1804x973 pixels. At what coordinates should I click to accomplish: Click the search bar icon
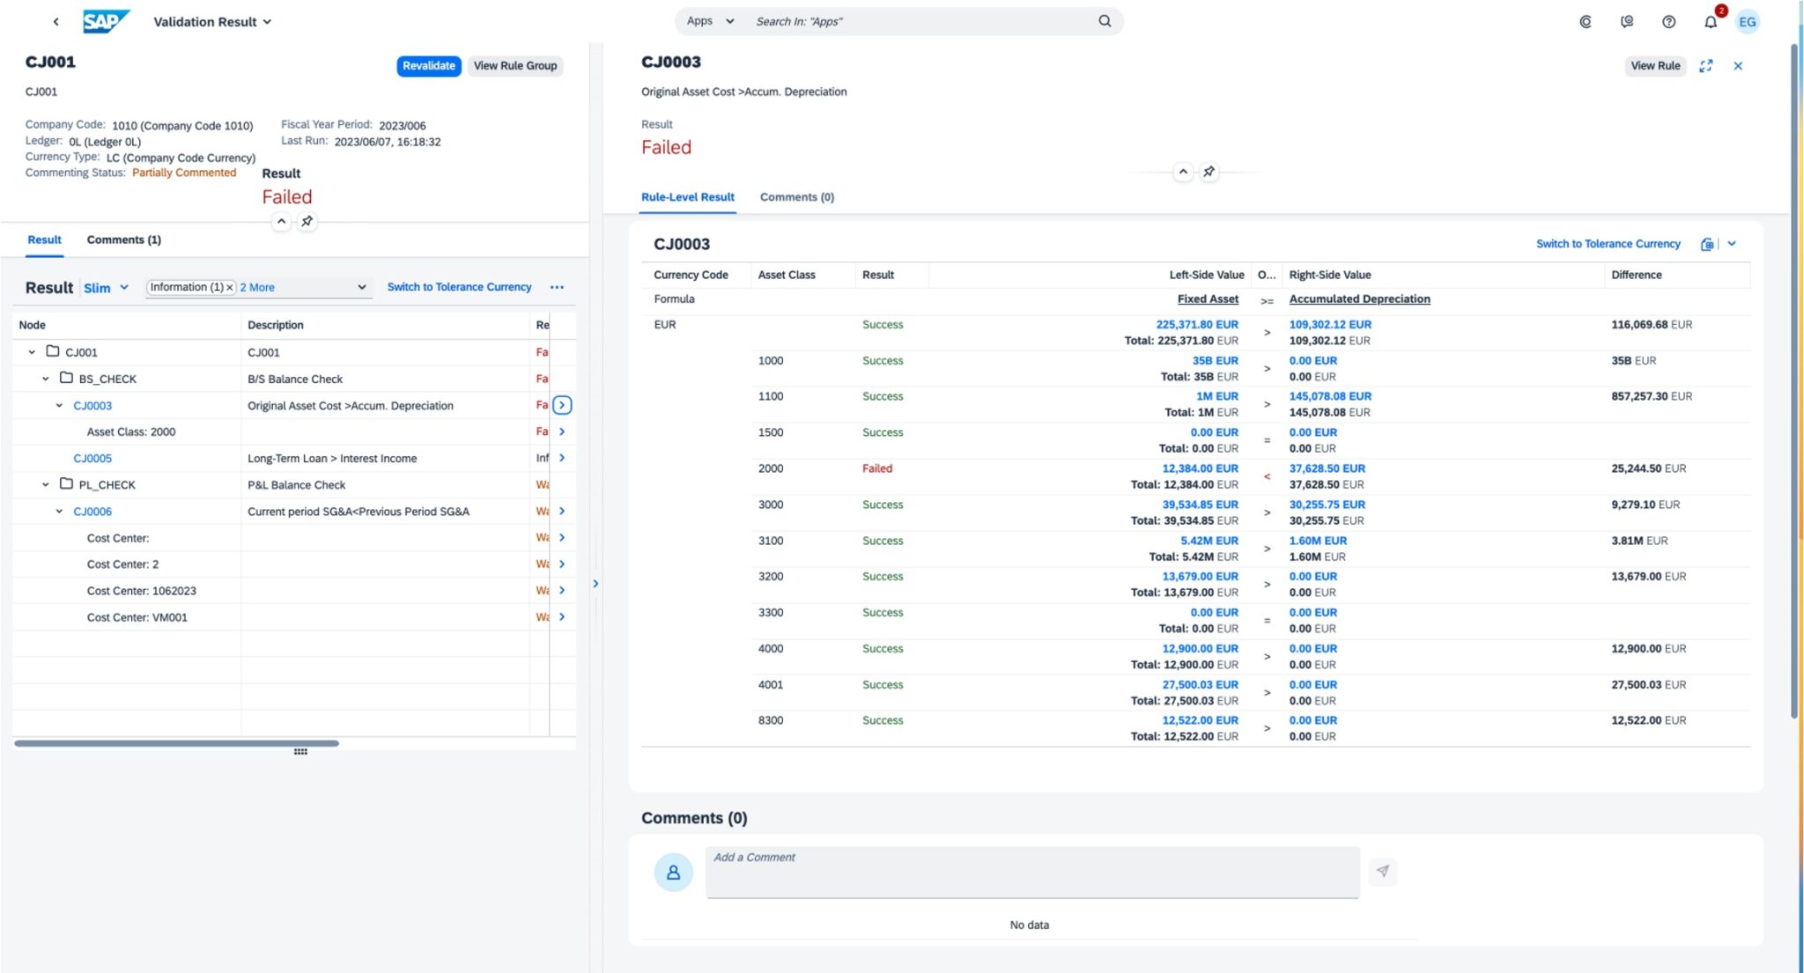[1102, 20]
